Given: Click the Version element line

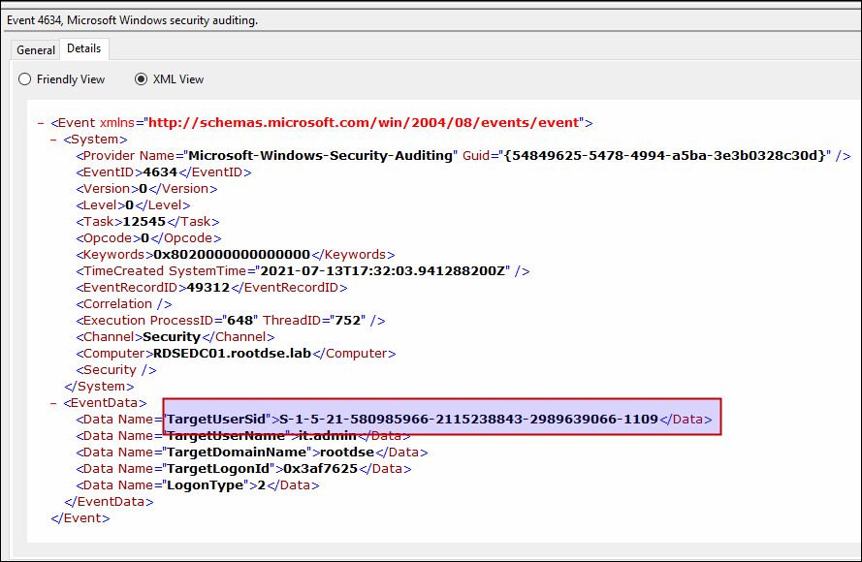Looking at the screenshot, I should pyautogui.click(x=146, y=188).
